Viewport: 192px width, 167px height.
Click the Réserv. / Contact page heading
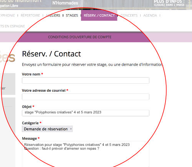pyautogui.click(x=51, y=54)
